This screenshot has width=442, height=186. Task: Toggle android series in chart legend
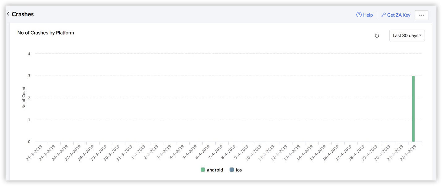tap(215, 170)
